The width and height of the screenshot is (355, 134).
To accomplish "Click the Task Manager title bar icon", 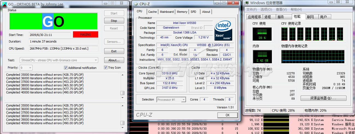I will 247,3.
